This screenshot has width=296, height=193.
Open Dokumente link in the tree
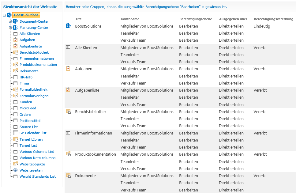pyautogui.click(x=29, y=71)
